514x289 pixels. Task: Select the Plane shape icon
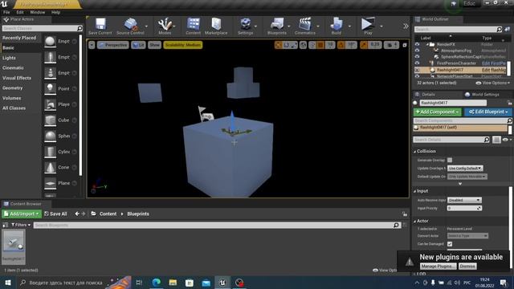[50, 183]
